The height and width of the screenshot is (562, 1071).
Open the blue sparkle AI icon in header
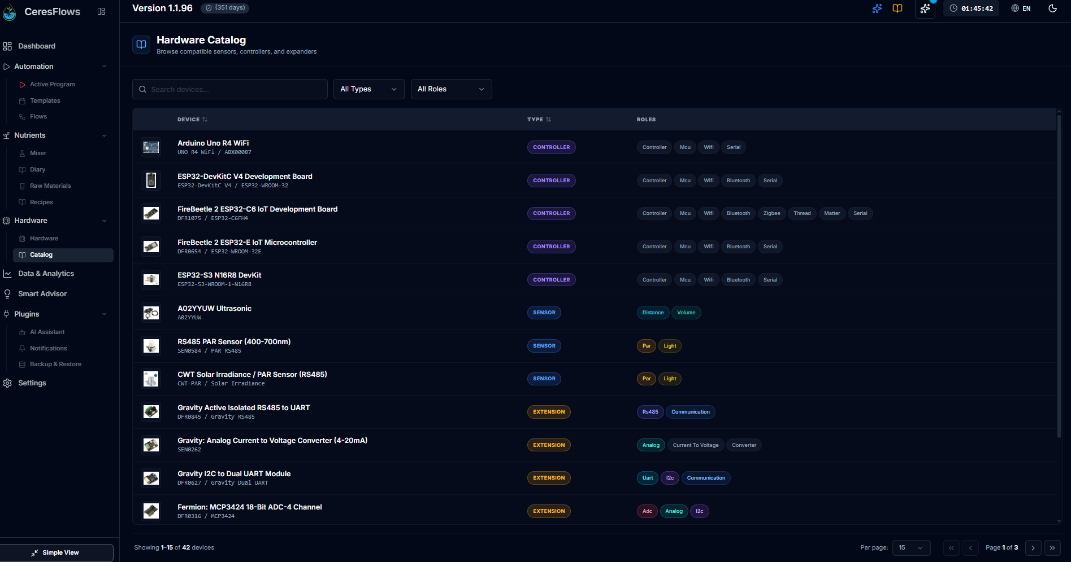coord(877,8)
